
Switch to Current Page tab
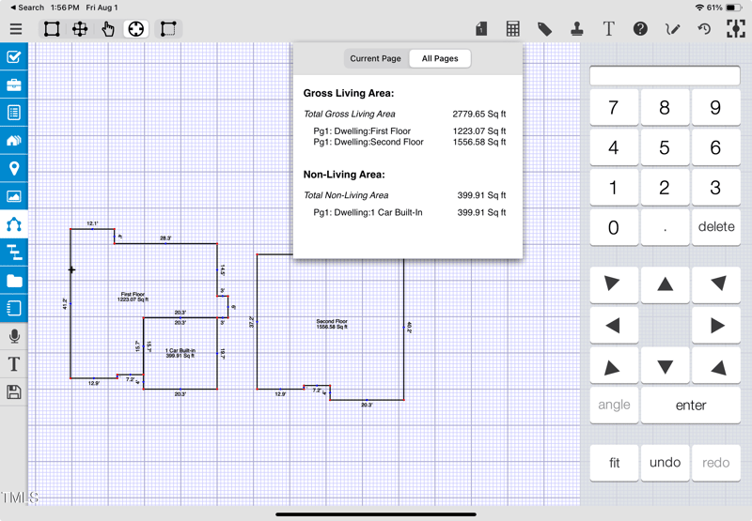click(x=375, y=58)
